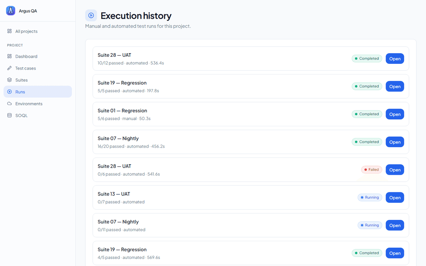The image size is (426, 266).
Task: Click the Runs play icon in the sidebar
Action: pyautogui.click(x=10, y=92)
